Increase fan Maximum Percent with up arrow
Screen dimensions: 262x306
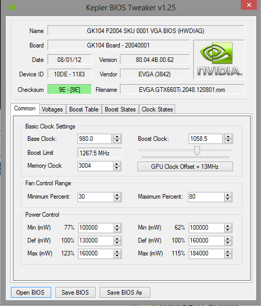228,195
